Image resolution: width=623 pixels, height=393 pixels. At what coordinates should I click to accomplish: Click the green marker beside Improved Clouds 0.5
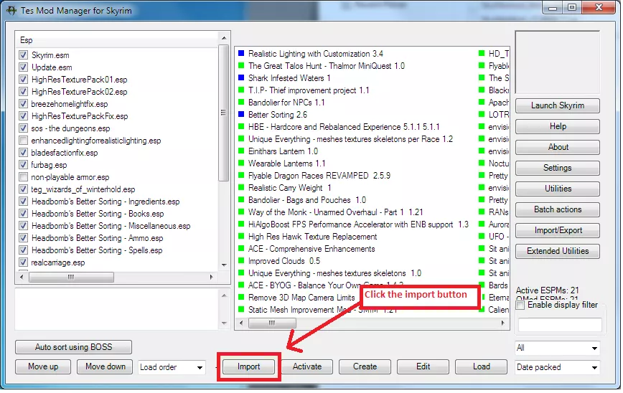(x=240, y=261)
